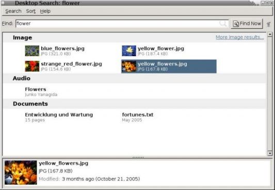275x190 pixels.
Task: Click the highlighted yellow_flowers.jpg thumbnail in results
Action: point(129,66)
